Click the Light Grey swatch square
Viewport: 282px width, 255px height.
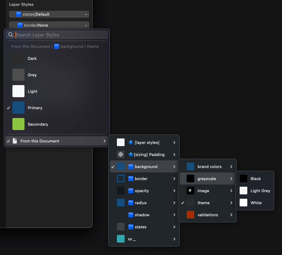pos(243,191)
